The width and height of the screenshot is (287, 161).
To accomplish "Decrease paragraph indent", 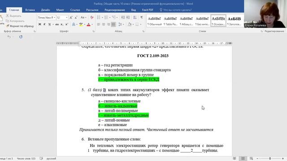I will click(123, 17).
